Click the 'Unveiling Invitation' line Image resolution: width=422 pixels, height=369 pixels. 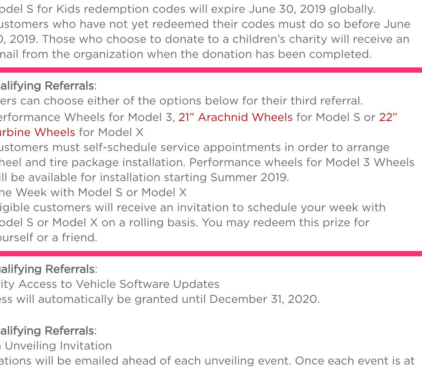56,346
